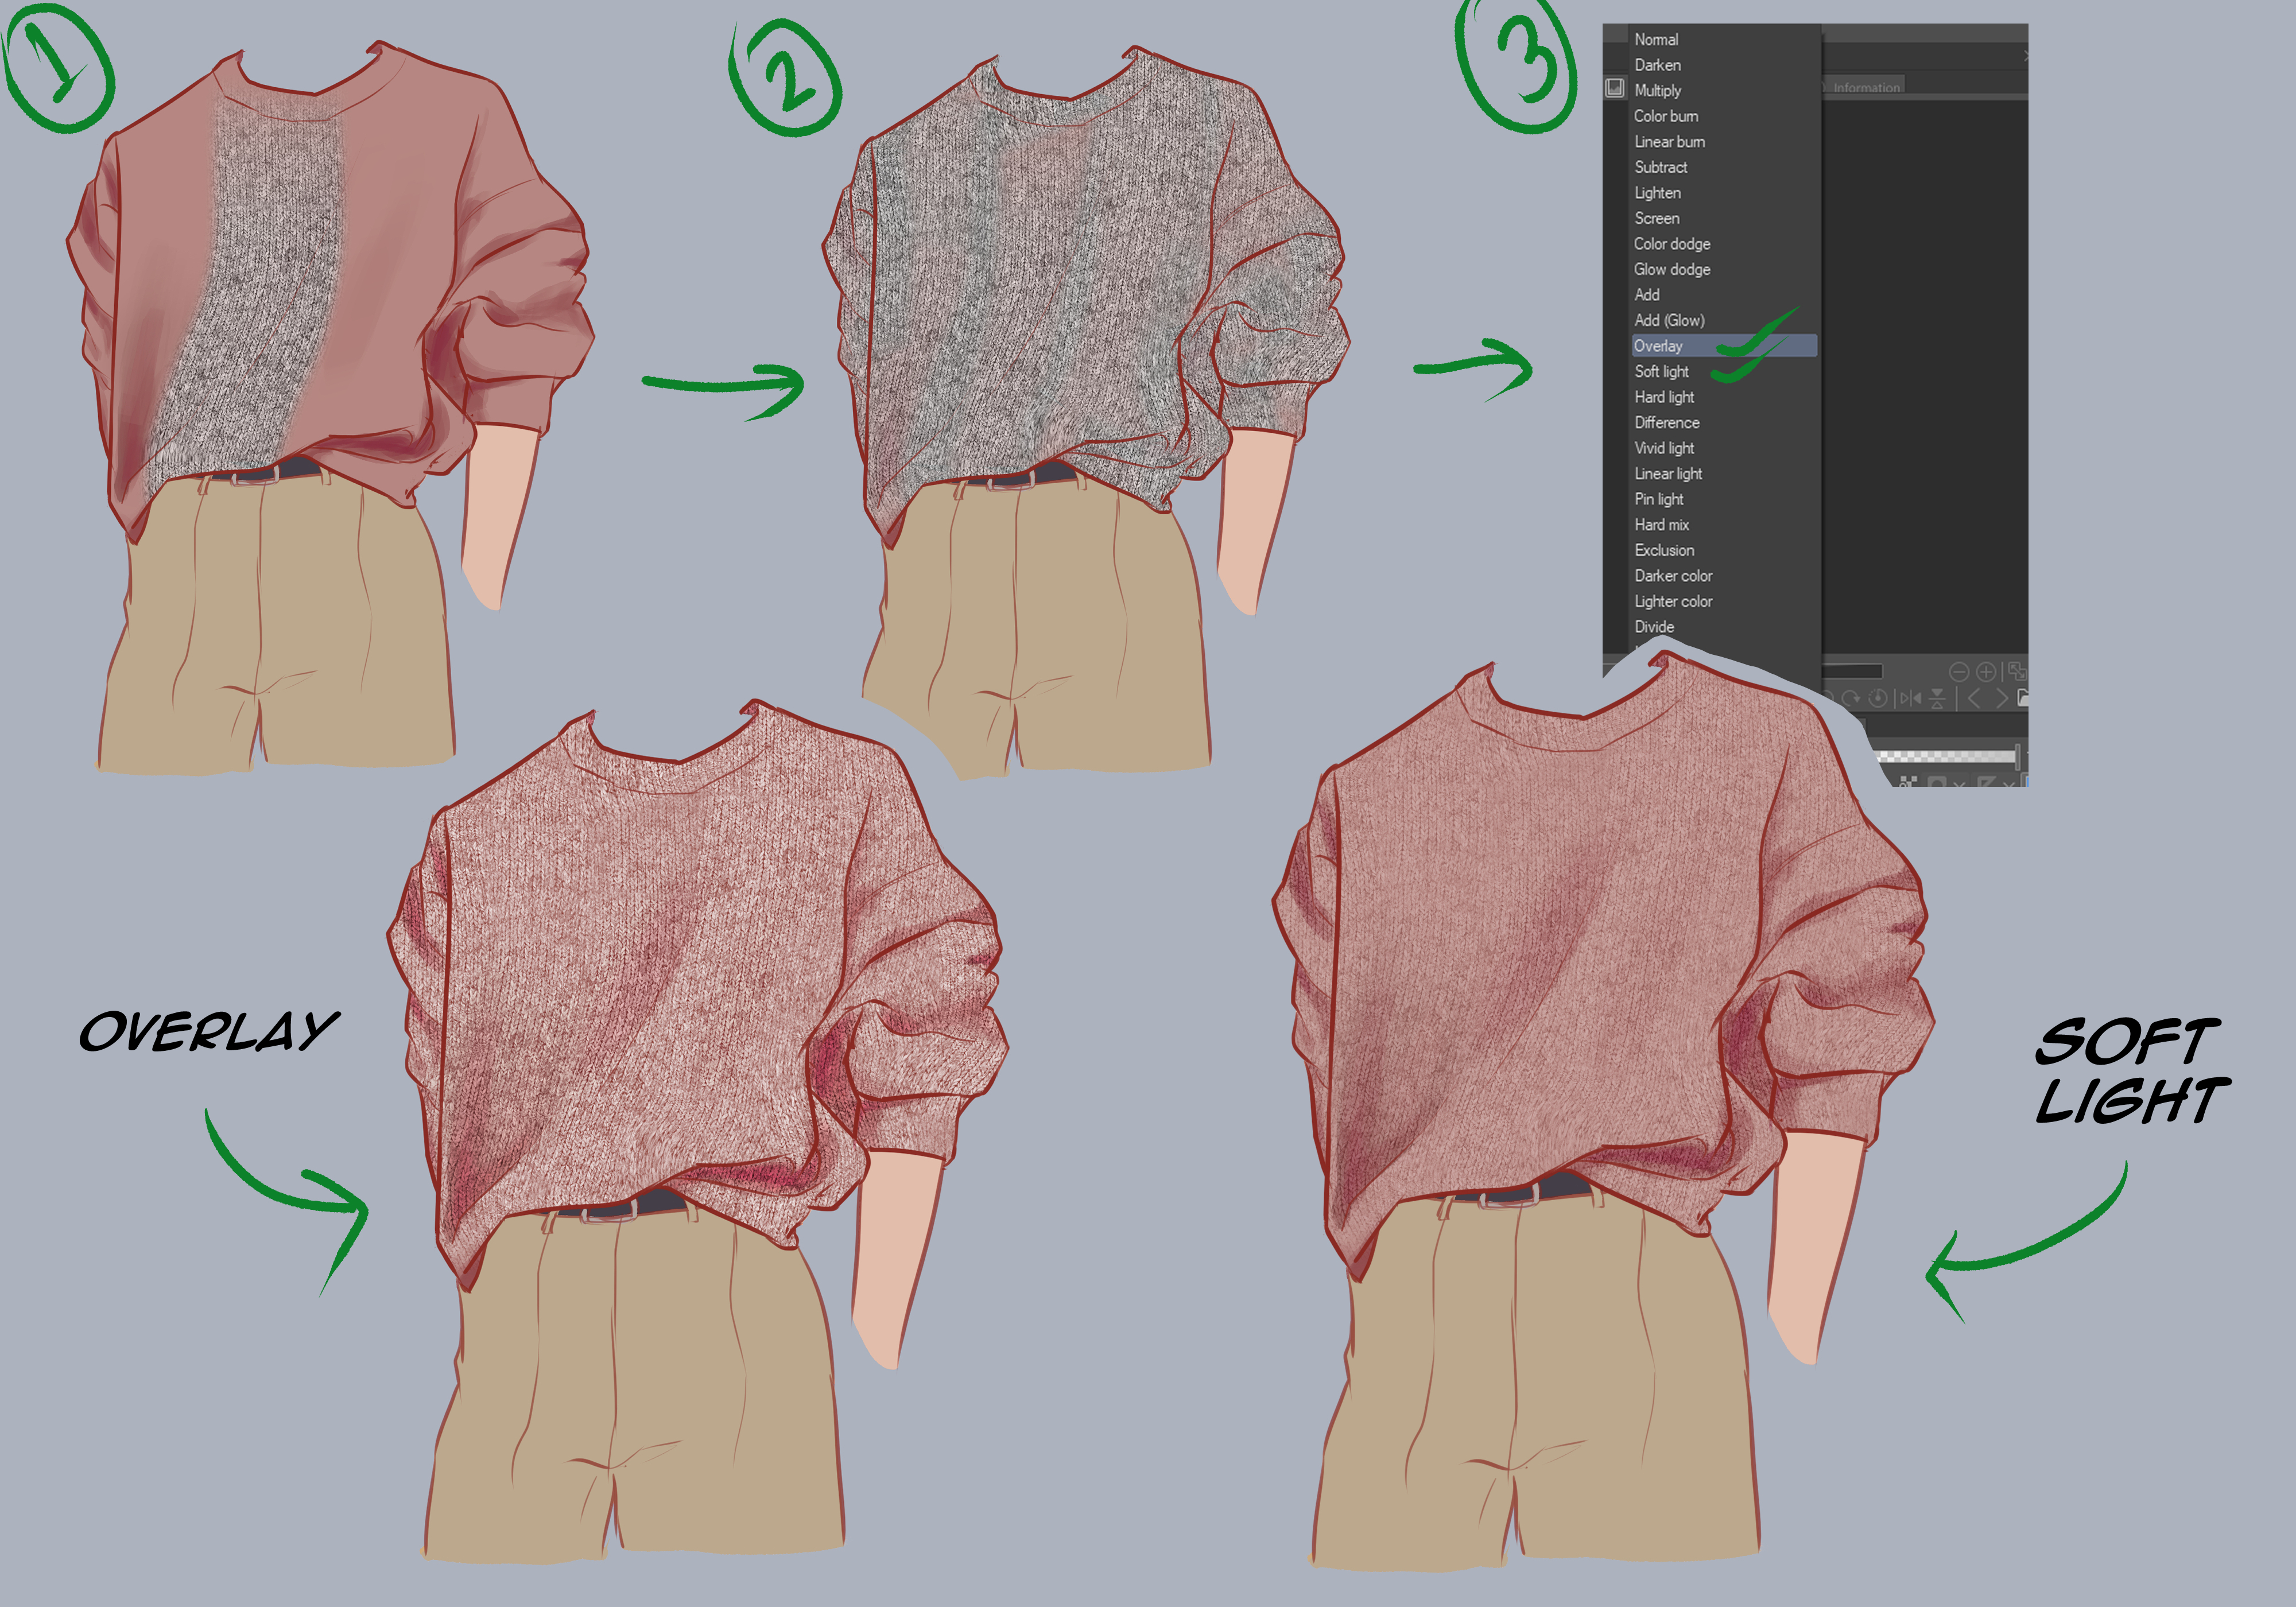Click the flip vertical icon
The image size is (2296, 1607).
point(1937,698)
